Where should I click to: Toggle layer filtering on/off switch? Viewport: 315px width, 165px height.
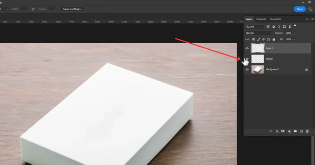point(295,26)
